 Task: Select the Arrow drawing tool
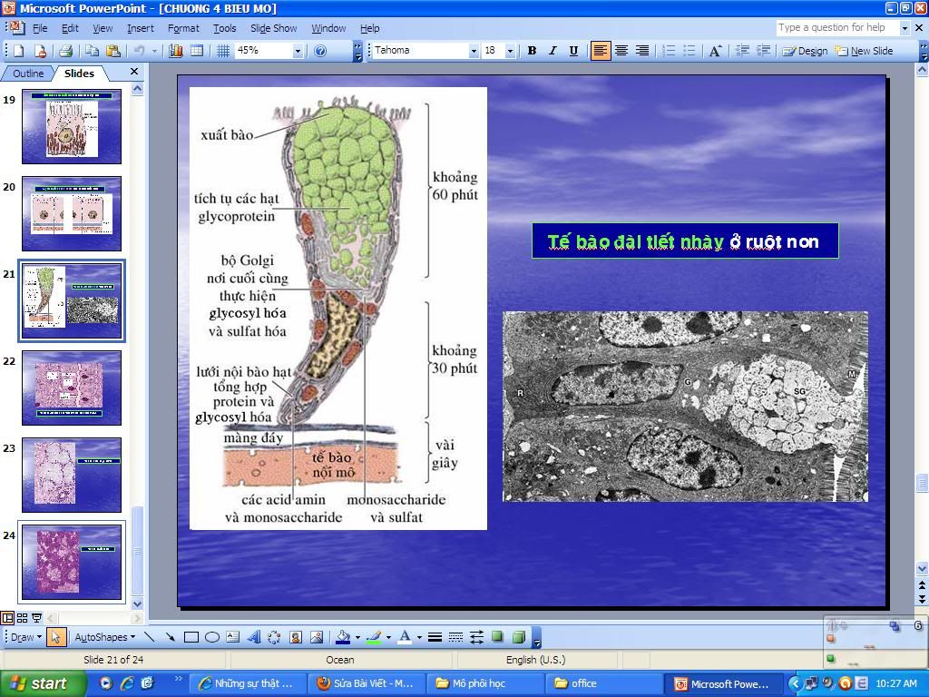point(170,637)
